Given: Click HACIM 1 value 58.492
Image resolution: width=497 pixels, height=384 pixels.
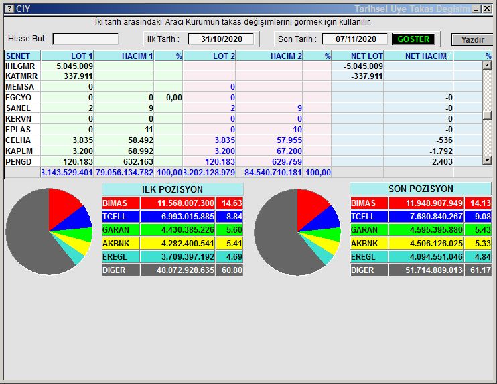Looking at the screenshot, I should coord(140,140).
